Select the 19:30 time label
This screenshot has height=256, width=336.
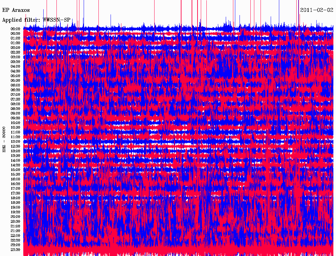(x=15, y=212)
